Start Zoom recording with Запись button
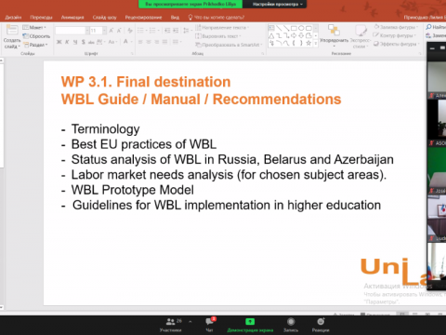The image size is (446, 335). point(291,325)
